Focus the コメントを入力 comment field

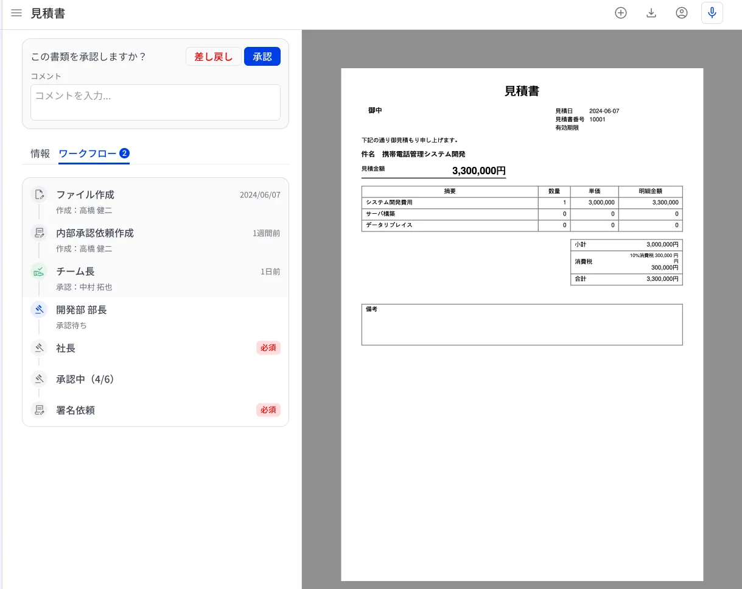[155, 102]
